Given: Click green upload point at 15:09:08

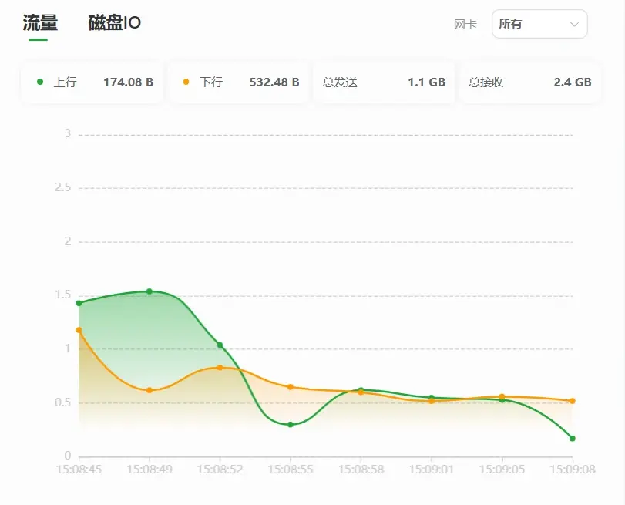Looking at the screenshot, I should click(573, 439).
